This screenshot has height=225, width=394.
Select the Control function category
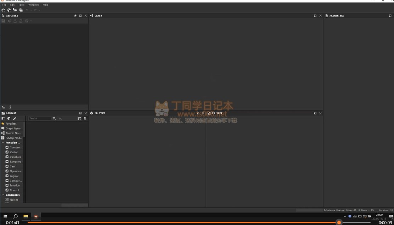tap(14, 190)
